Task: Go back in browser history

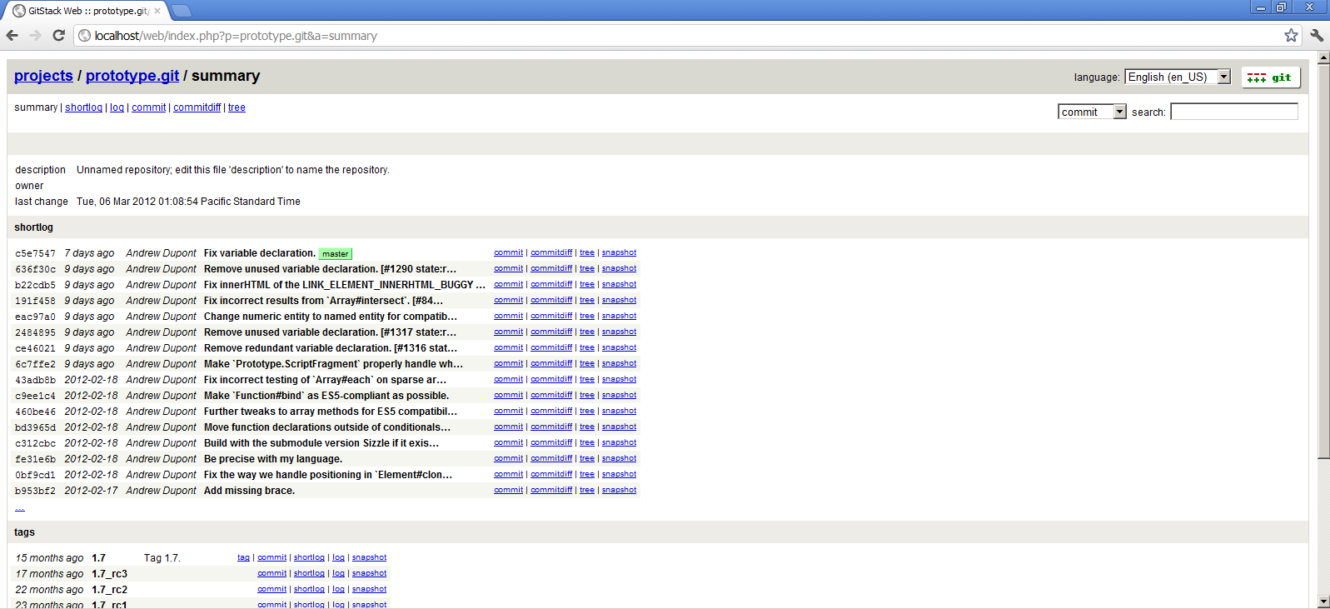Action: (x=12, y=35)
